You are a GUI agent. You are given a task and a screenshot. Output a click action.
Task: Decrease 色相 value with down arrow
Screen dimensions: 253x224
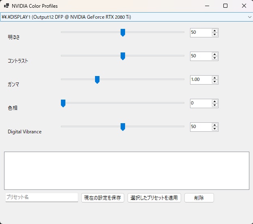214,105
